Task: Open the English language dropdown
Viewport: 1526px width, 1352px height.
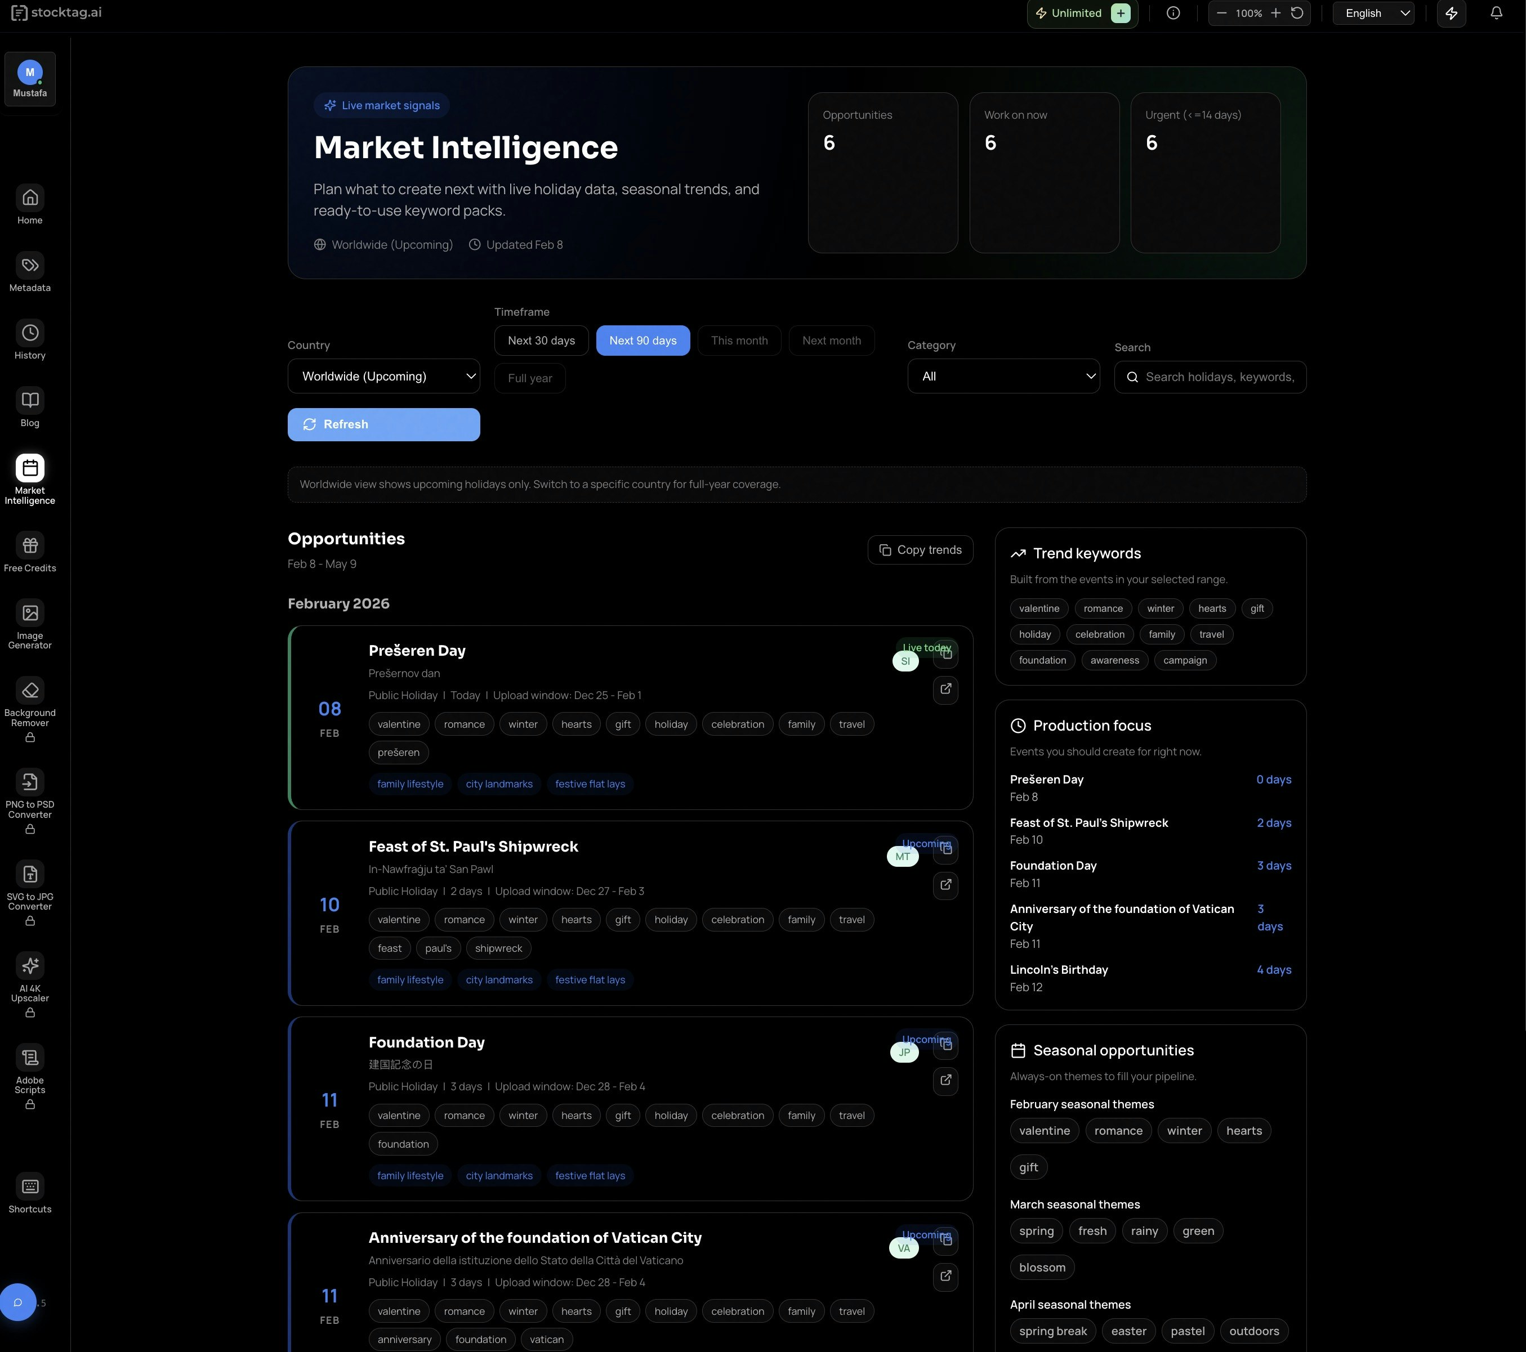Action: pos(1372,13)
